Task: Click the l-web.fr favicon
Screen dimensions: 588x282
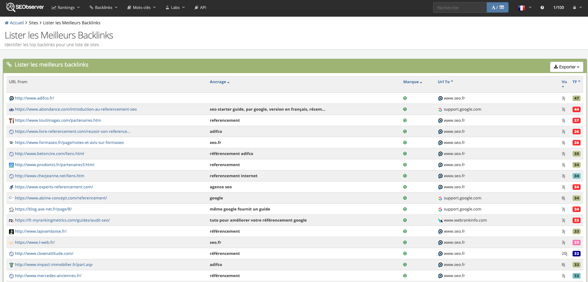Action: point(11,243)
